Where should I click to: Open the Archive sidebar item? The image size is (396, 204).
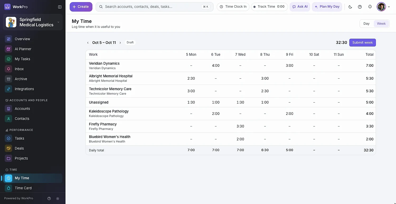click(x=33, y=79)
